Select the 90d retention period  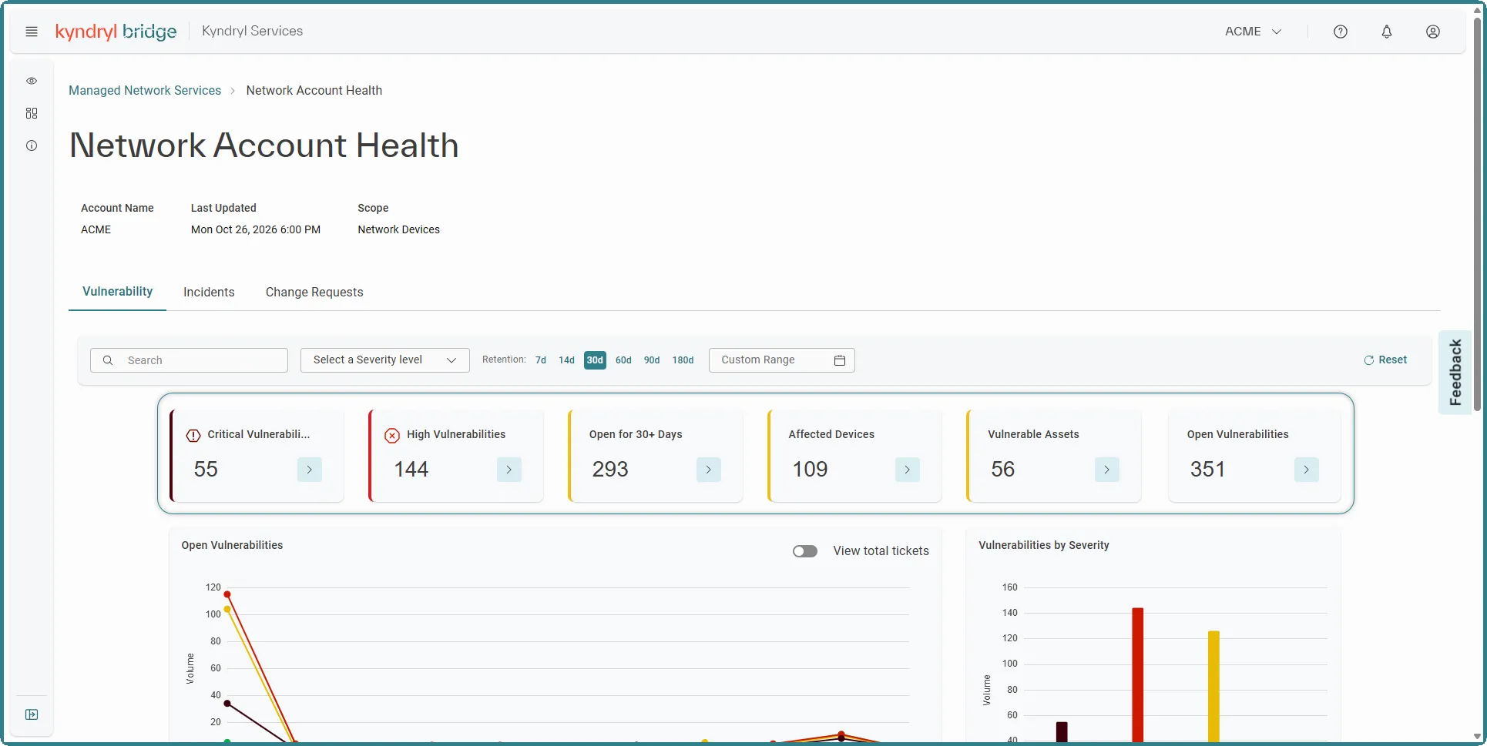[x=652, y=360]
